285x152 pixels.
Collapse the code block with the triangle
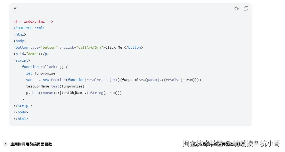tap(15, 9)
